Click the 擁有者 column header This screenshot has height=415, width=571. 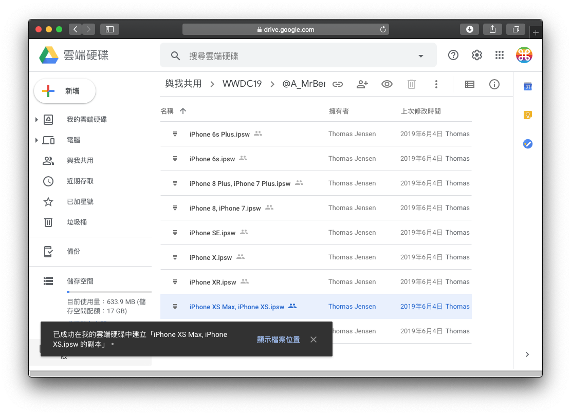click(339, 111)
